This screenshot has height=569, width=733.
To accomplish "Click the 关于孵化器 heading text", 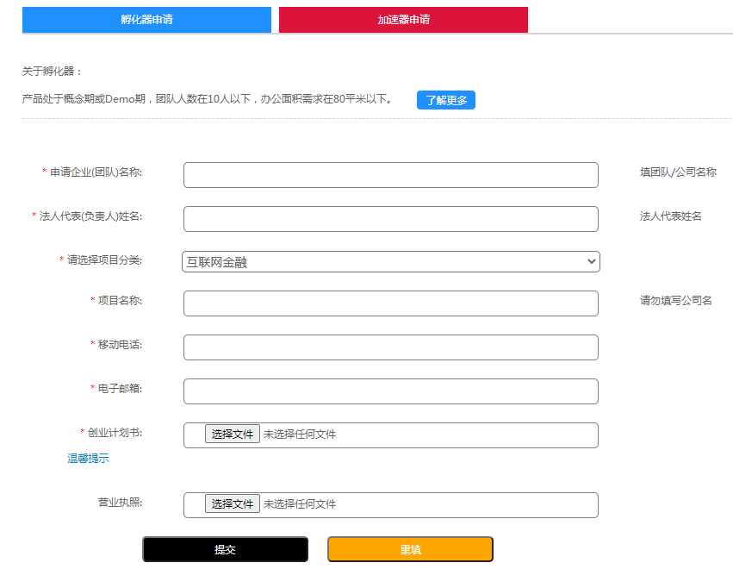I will coord(52,71).
